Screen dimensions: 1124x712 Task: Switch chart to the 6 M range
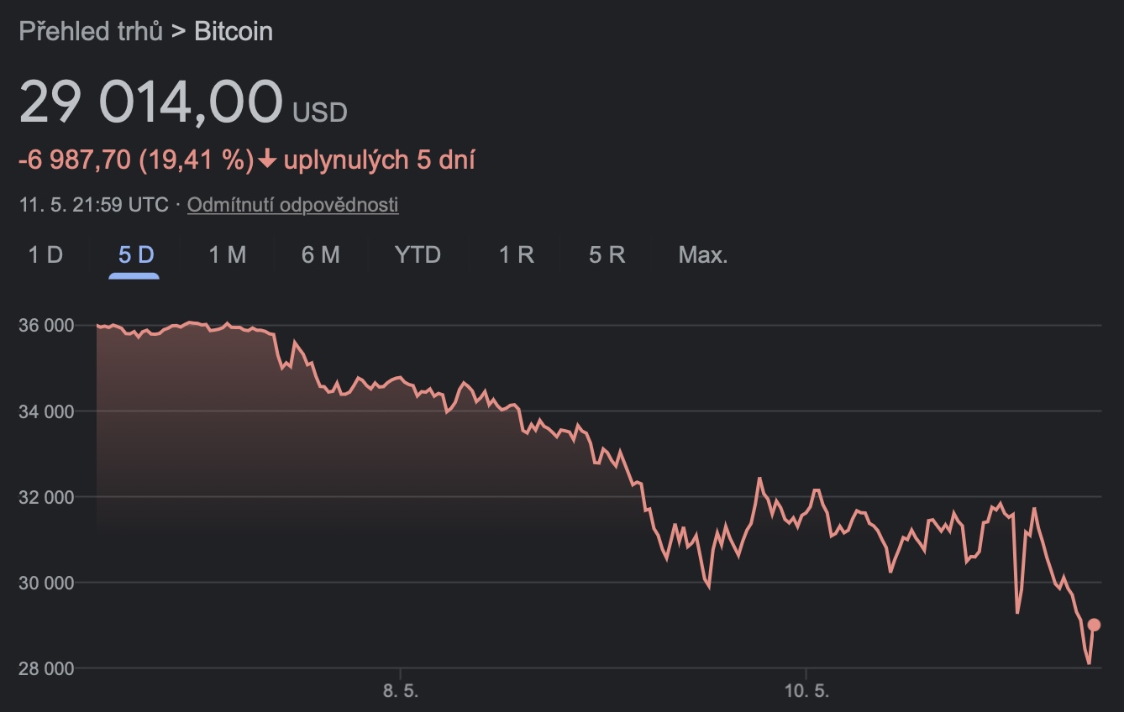[320, 254]
